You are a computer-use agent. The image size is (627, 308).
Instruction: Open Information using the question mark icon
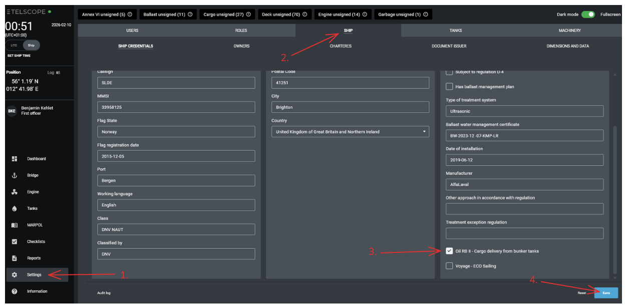click(15, 291)
